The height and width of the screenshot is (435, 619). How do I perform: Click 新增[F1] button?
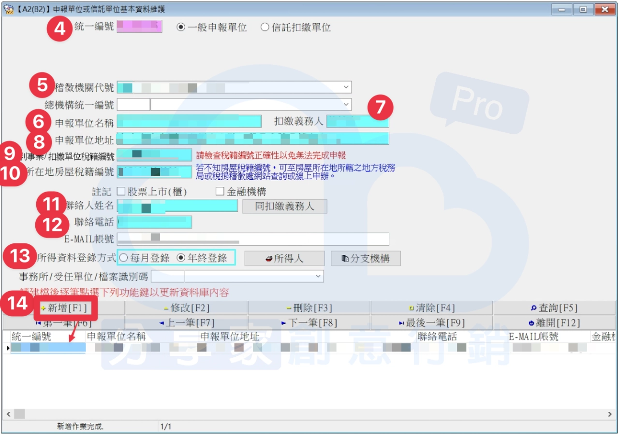(63, 308)
